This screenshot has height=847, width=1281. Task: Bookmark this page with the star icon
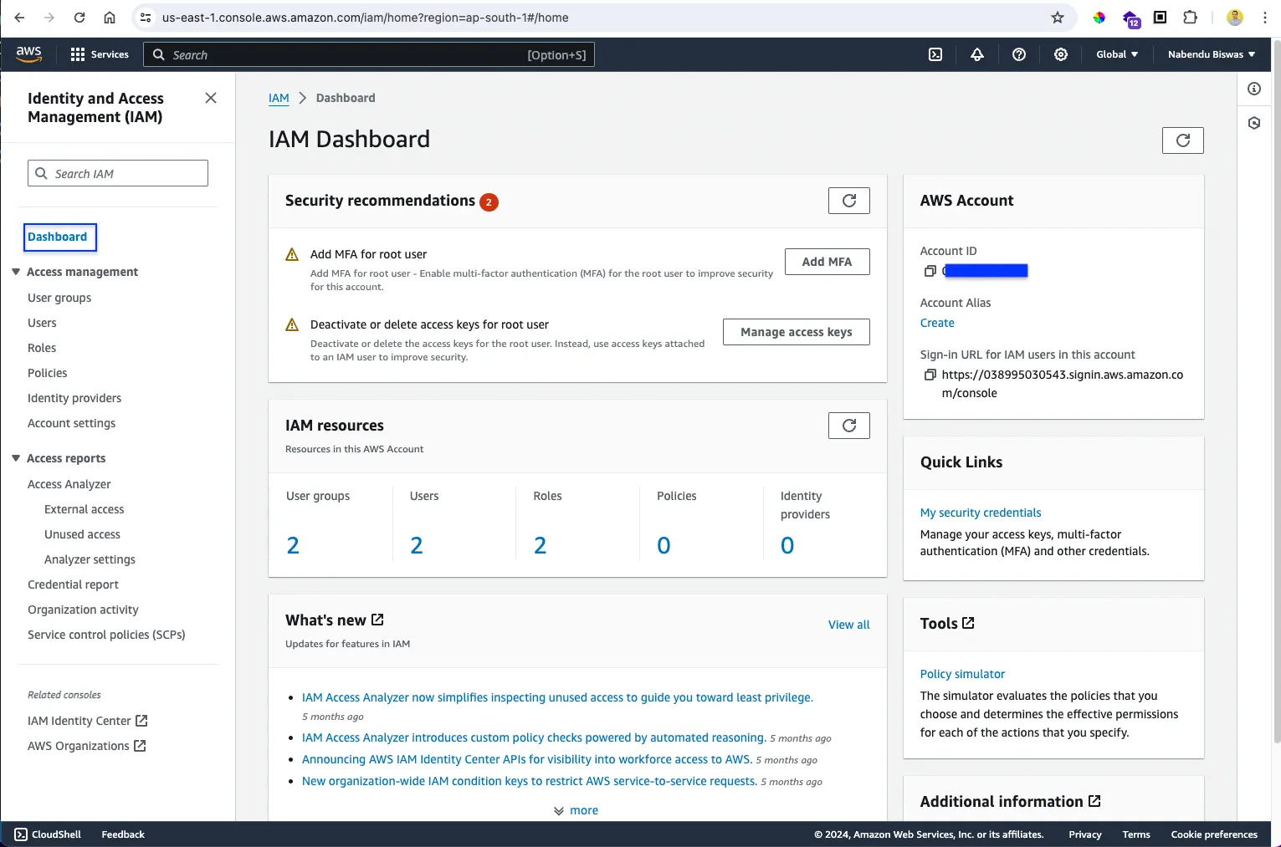(1058, 18)
